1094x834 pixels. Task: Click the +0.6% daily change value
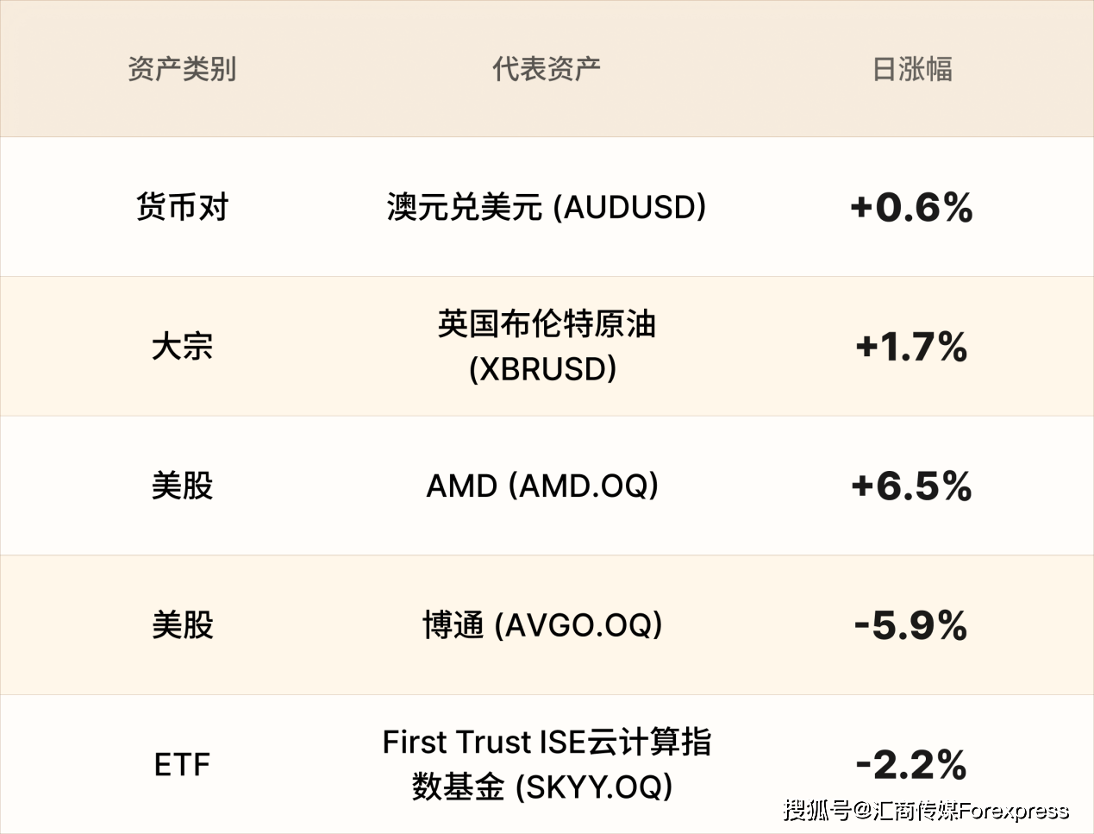(x=911, y=208)
